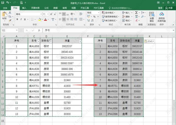Expand the formula bar with chevron

[x=174, y=30]
